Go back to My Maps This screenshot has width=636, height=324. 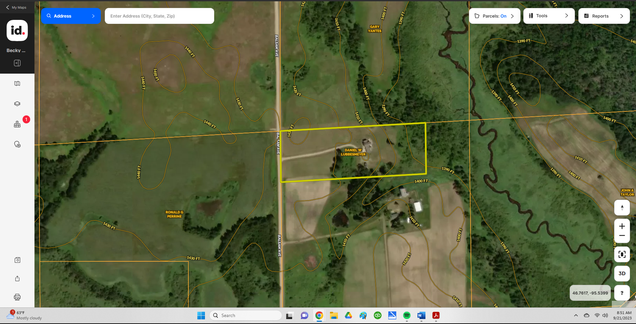(x=17, y=7)
